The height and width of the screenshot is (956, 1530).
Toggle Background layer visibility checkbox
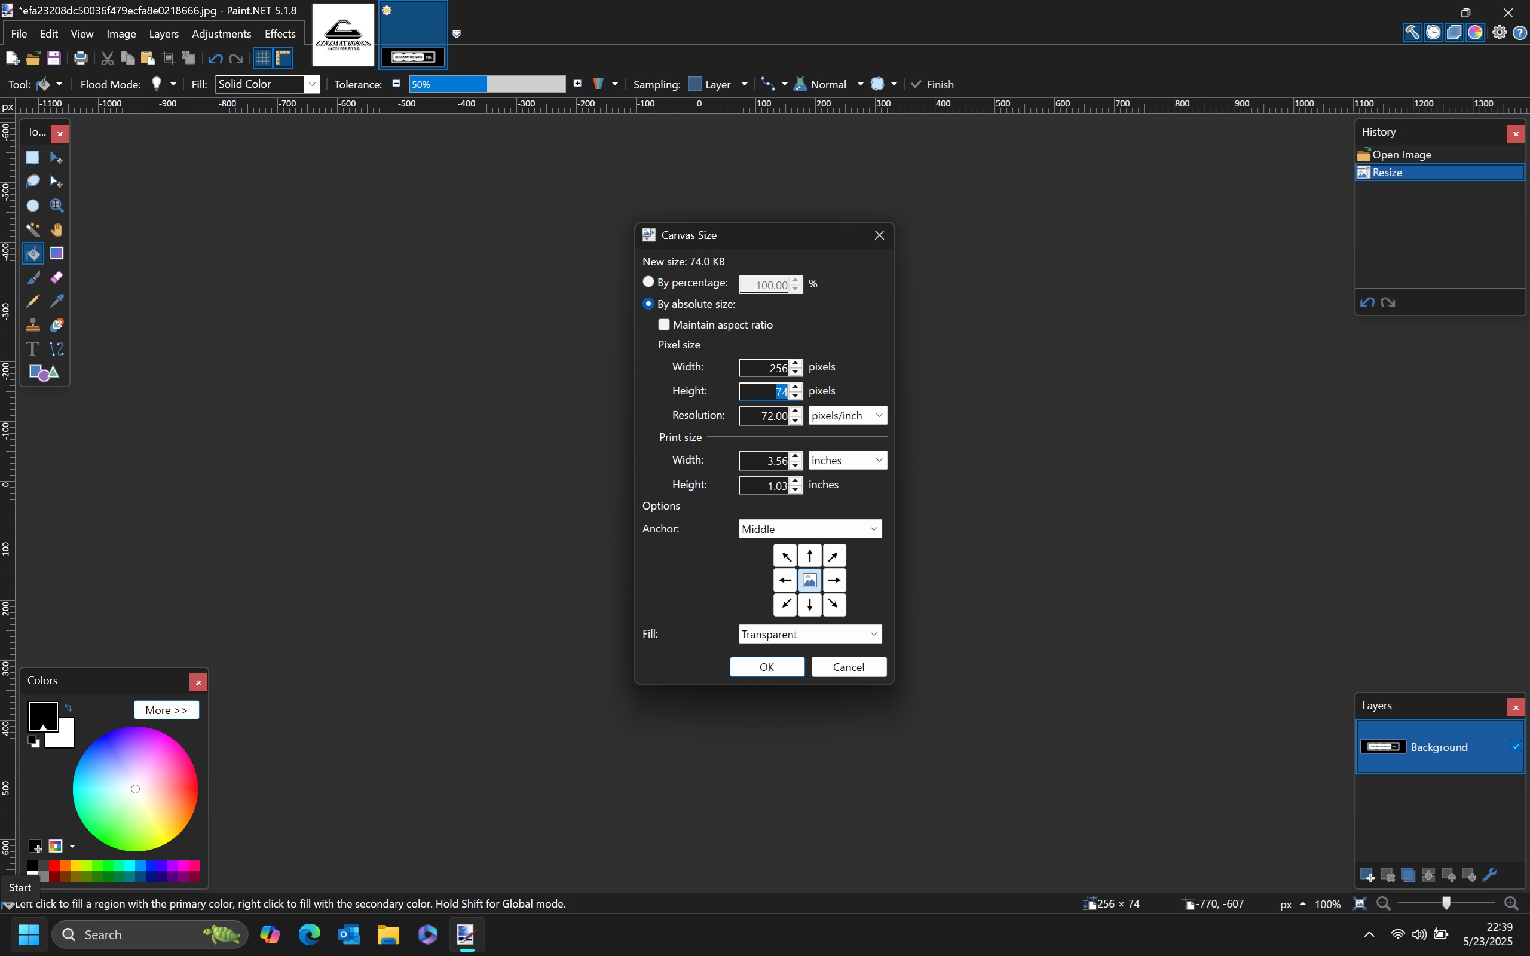[x=1515, y=747]
